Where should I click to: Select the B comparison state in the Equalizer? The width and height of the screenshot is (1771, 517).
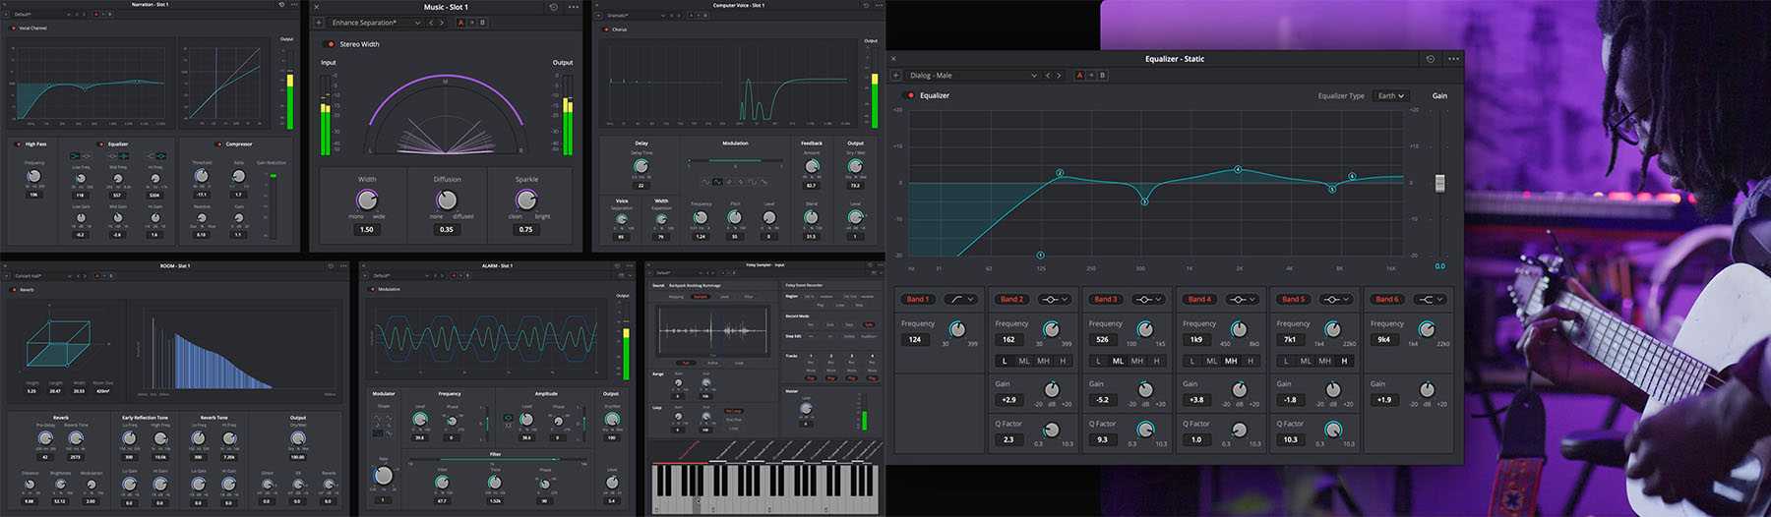(x=1102, y=76)
